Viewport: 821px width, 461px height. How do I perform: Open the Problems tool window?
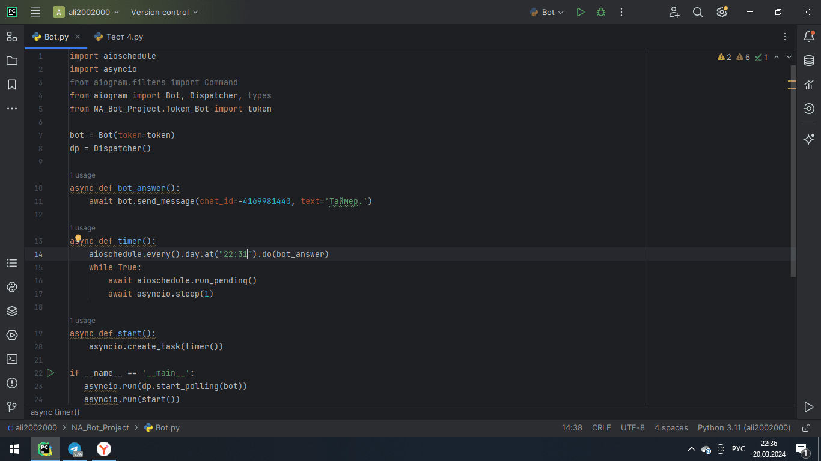[x=12, y=383]
